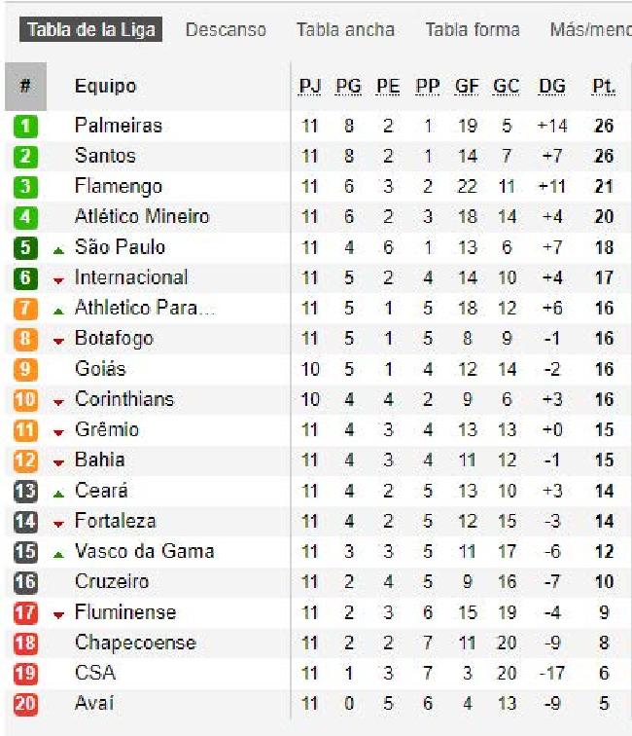Click São Paulo's green up arrow indicator
The image size is (632, 736).
point(58,250)
